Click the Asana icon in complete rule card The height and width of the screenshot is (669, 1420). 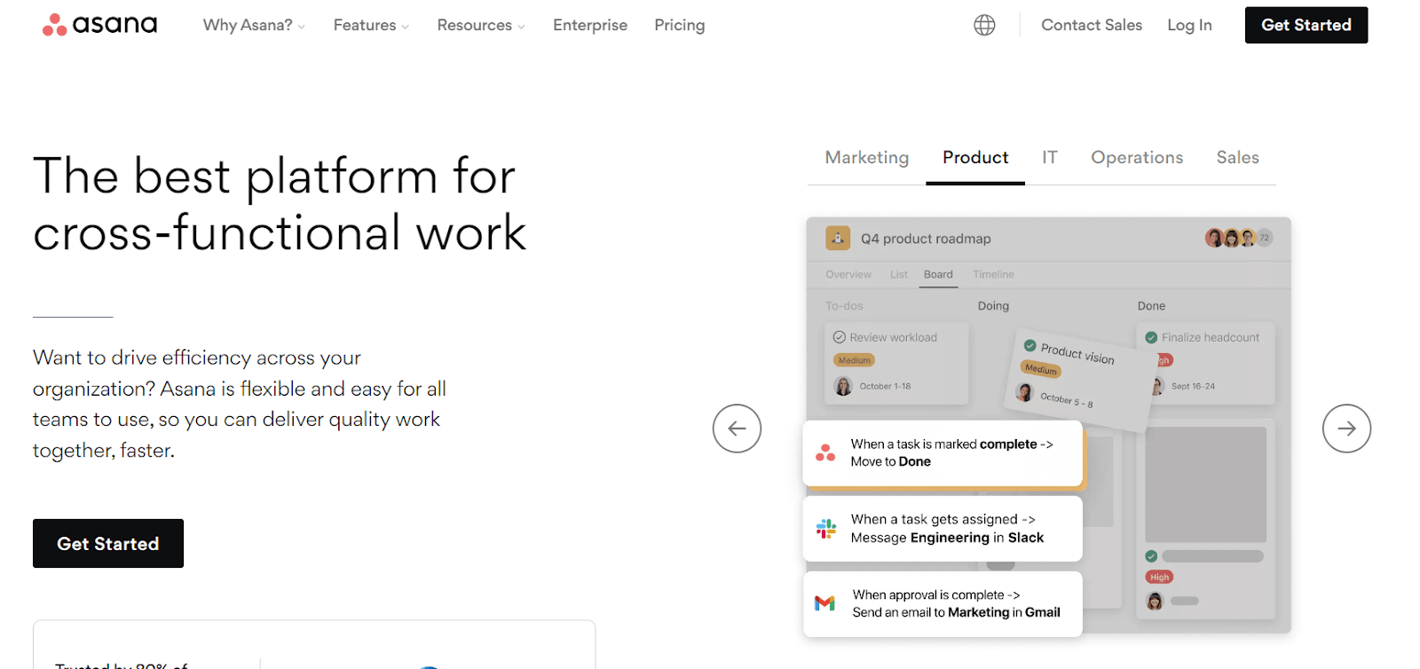tap(825, 453)
